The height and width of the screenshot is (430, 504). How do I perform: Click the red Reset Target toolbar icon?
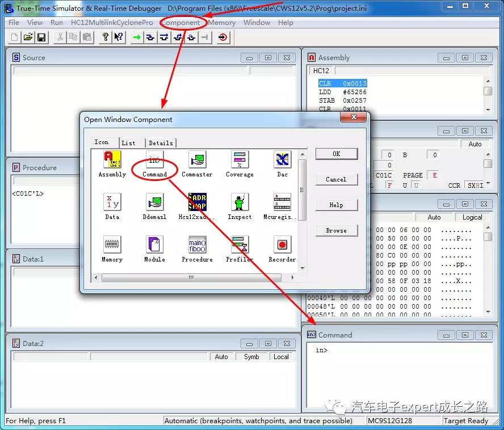coord(223,37)
